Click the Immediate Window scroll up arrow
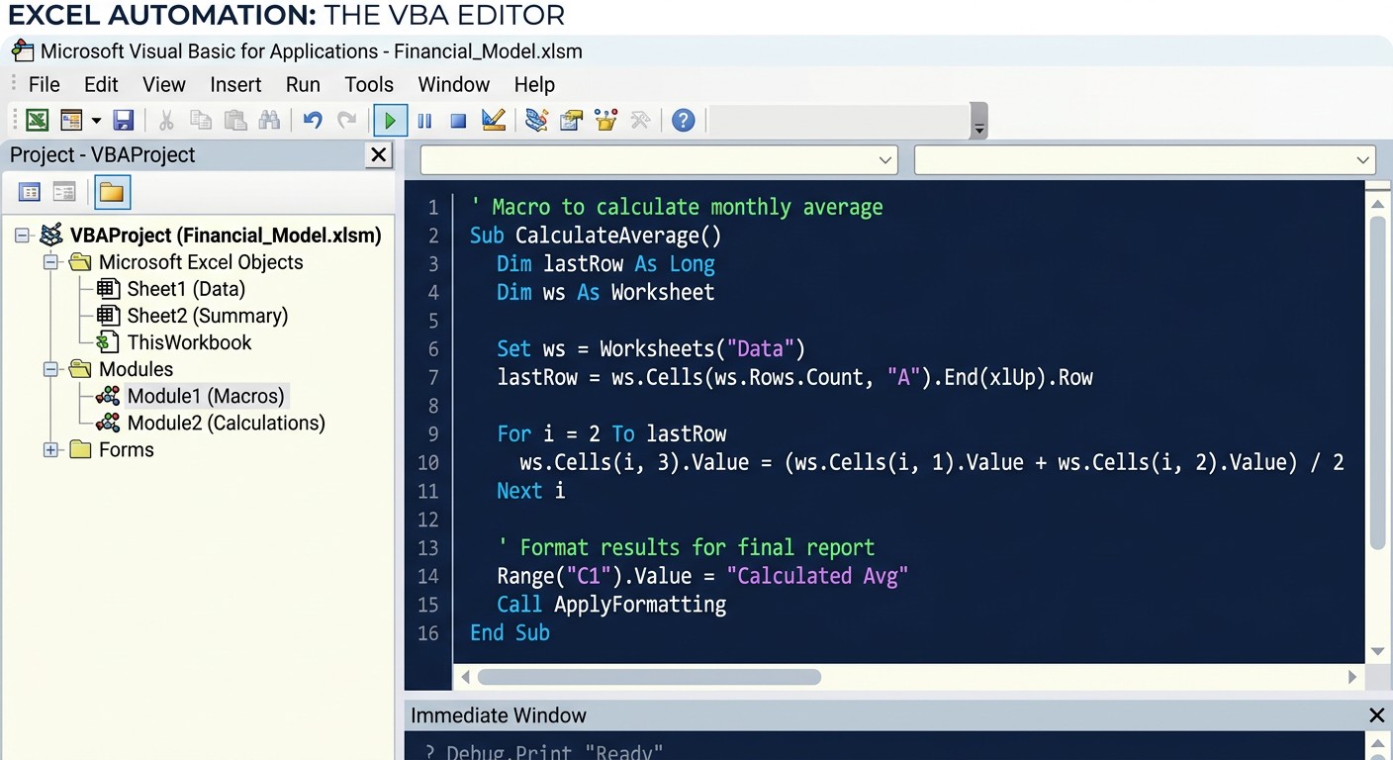The width and height of the screenshot is (1393, 760). 1377,743
